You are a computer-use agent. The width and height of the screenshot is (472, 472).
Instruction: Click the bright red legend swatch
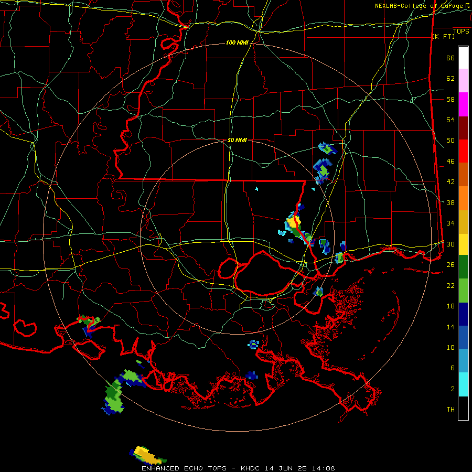pos(463,151)
